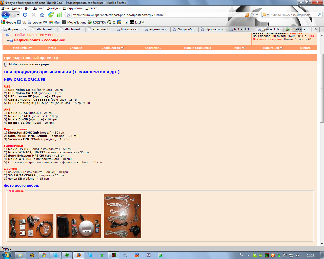Open the white headsets thumbnail

123,216
